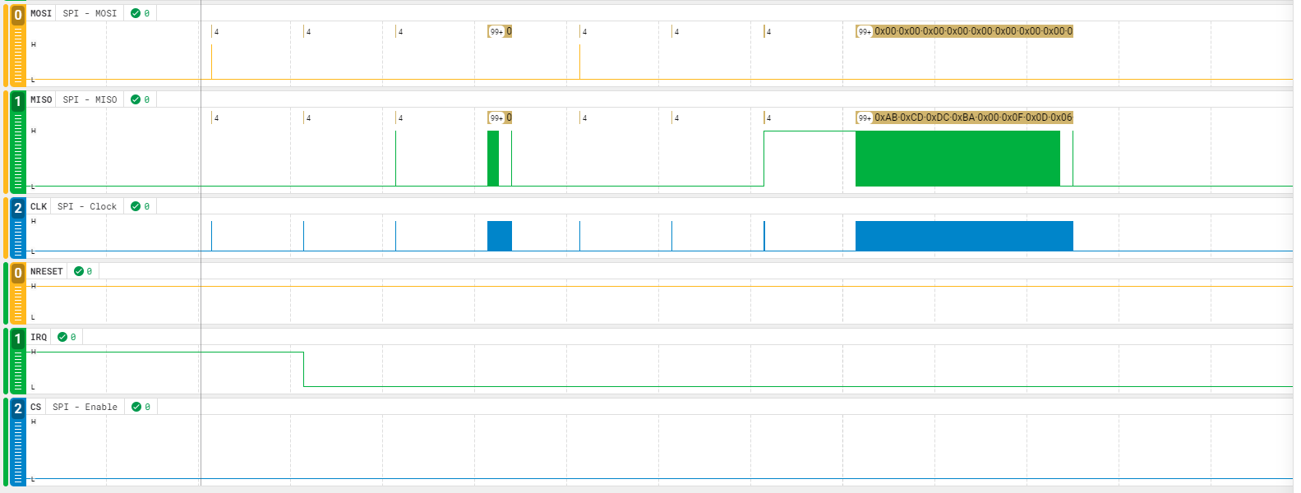Select the orange channel 0 badge for NRESET

click(x=18, y=273)
